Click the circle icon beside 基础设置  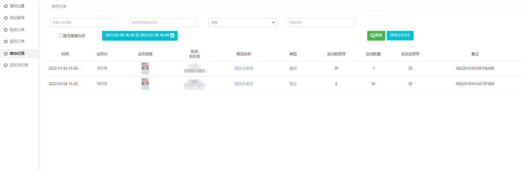[x=6, y=6]
